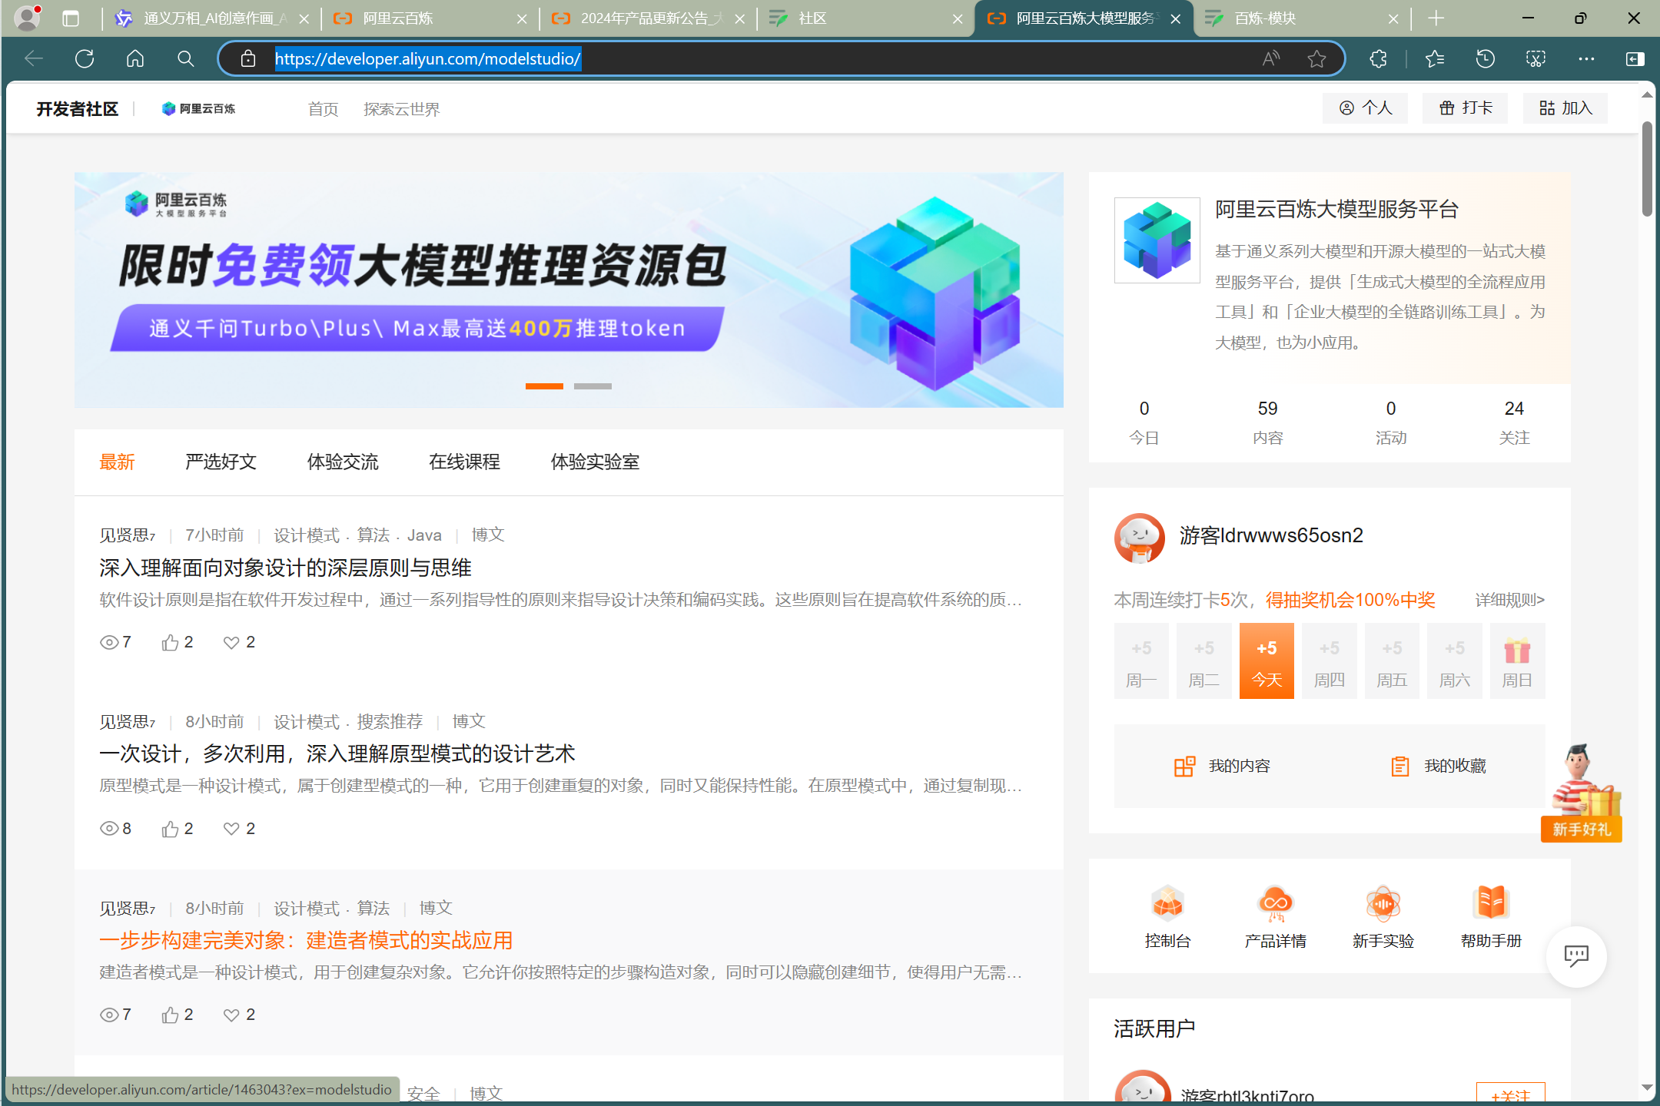Switch to the 2024年产品更新公告 tab
Screen dimensions: 1660x1106
[649, 18]
